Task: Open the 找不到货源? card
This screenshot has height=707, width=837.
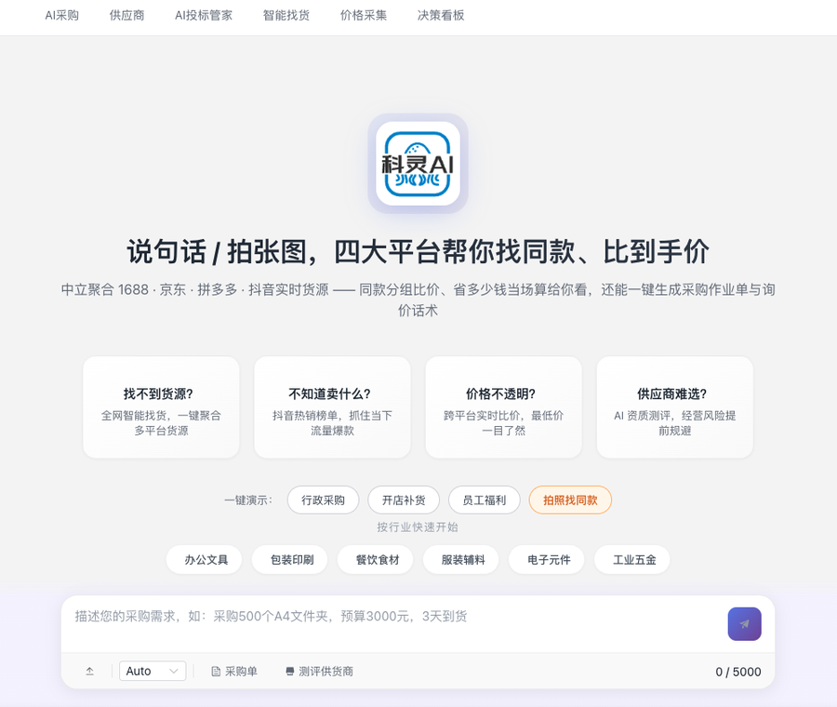Action: click(161, 407)
